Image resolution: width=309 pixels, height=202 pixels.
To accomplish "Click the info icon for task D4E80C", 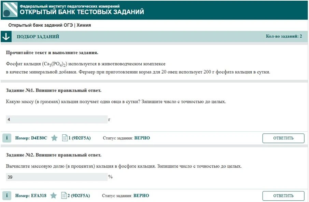I will [7, 138].
